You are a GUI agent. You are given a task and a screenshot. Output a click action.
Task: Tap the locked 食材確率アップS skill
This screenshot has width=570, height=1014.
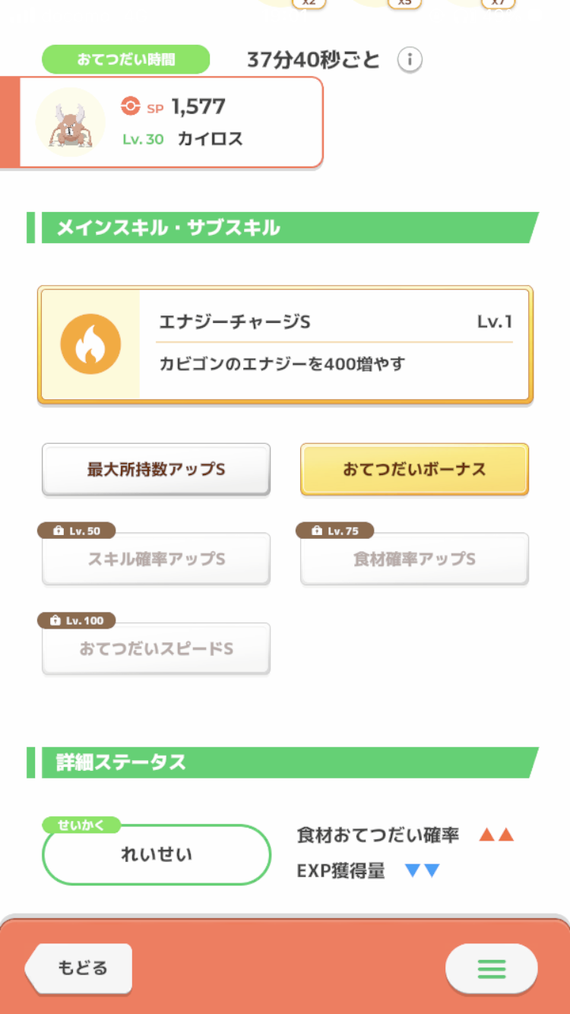pyautogui.click(x=414, y=559)
